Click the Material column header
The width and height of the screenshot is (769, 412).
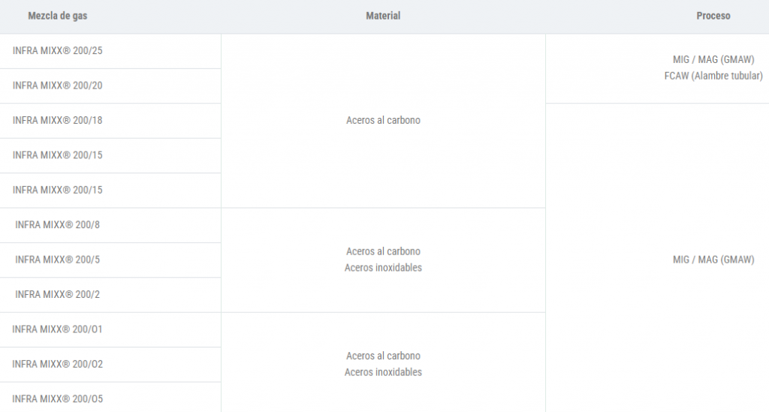383,16
